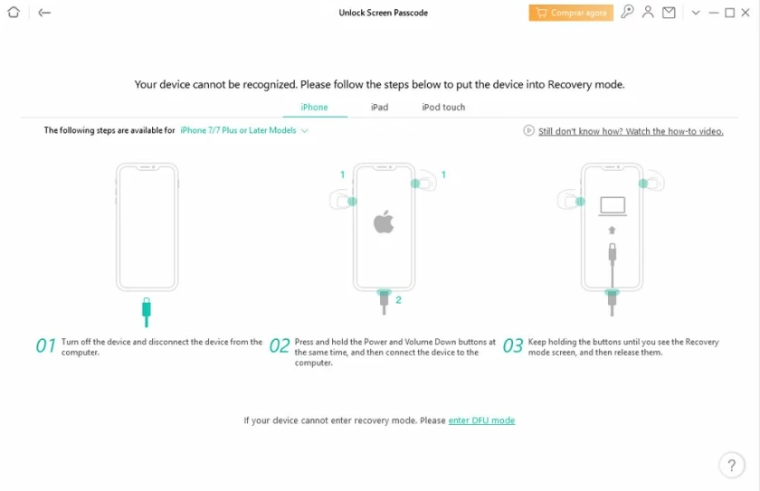Open the iPhone 7/7 Plus or Later Models dropdown
760x491 pixels.
pos(243,130)
